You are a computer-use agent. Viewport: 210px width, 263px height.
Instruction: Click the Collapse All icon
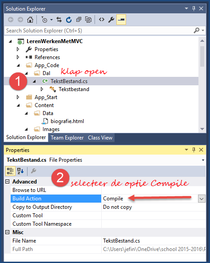point(79,20)
